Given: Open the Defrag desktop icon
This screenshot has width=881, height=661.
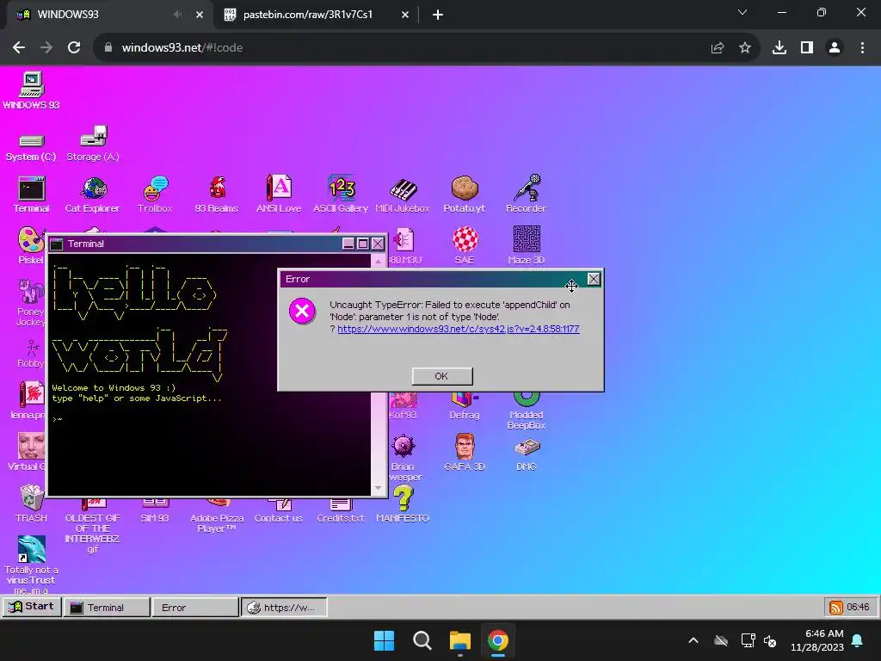Looking at the screenshot, I should (x=464, y=407).
